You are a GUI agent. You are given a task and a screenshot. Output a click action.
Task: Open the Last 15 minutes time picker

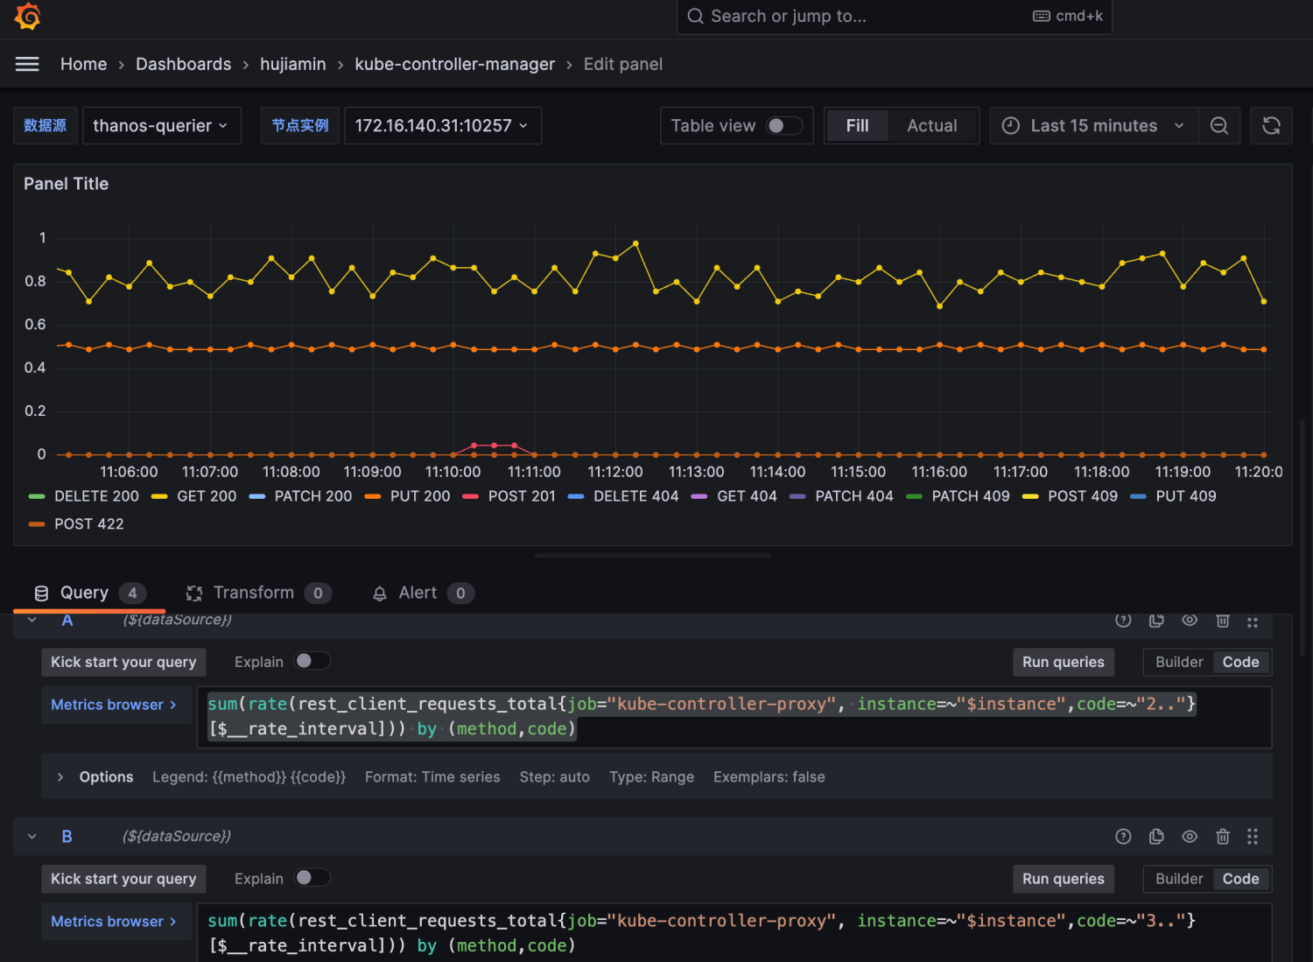1094,126
